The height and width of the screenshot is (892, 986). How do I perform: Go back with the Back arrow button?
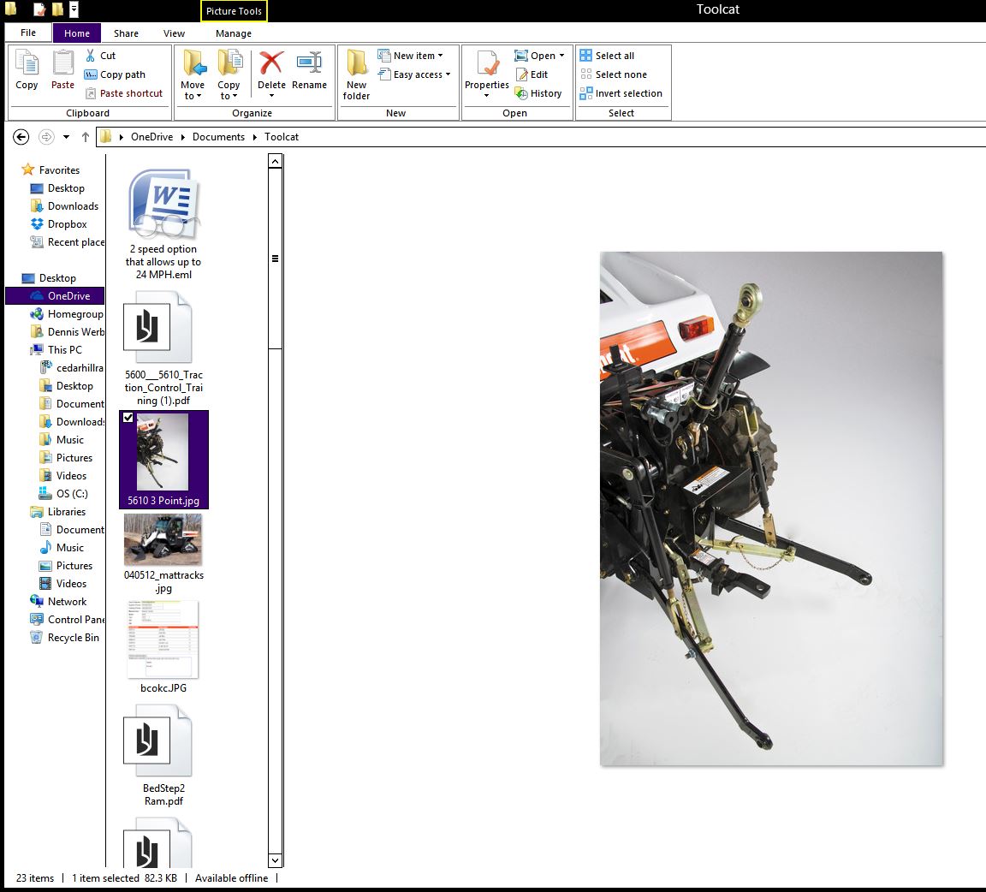(x=21, y=136)
